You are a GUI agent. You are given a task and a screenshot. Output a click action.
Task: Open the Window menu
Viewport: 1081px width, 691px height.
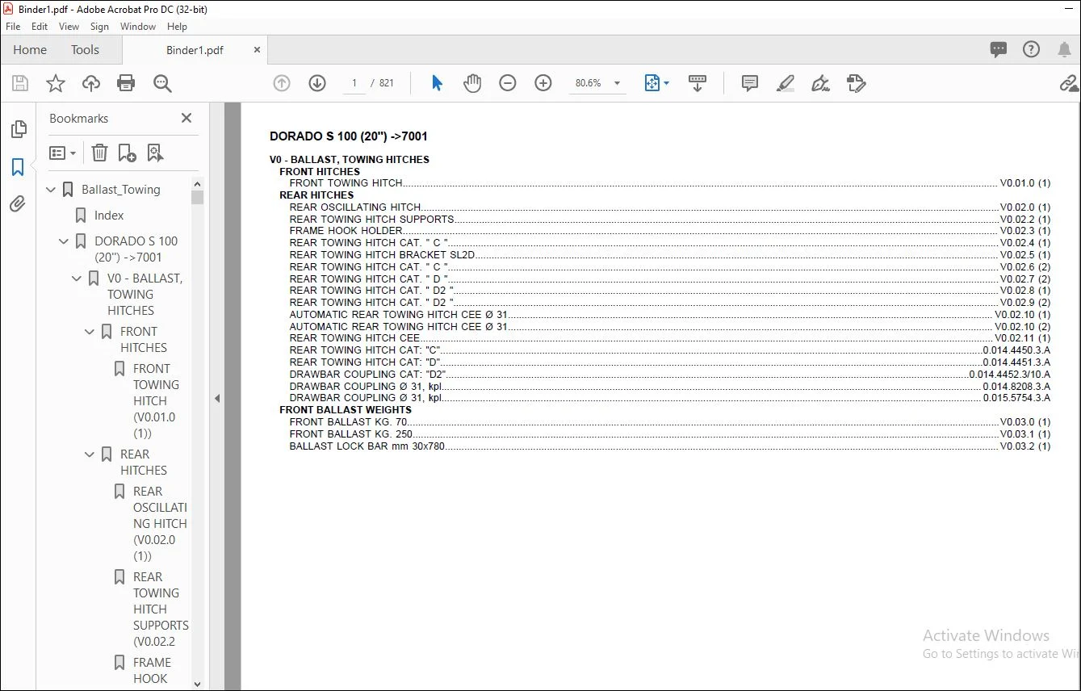138,27
